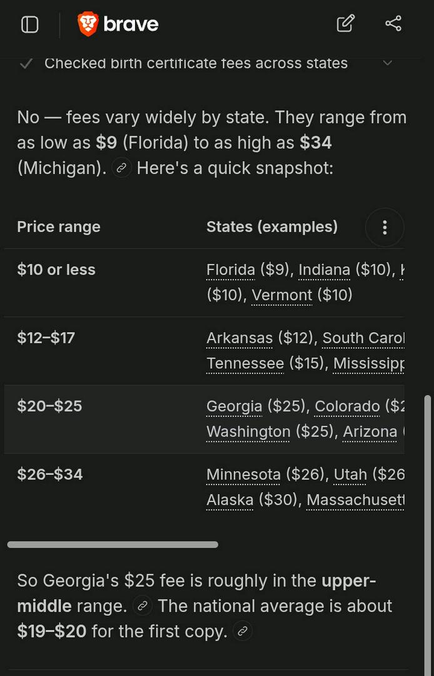Open the table options three-dot menu
The width and height of the screenshot is (434, 676).
coord(385,227)
